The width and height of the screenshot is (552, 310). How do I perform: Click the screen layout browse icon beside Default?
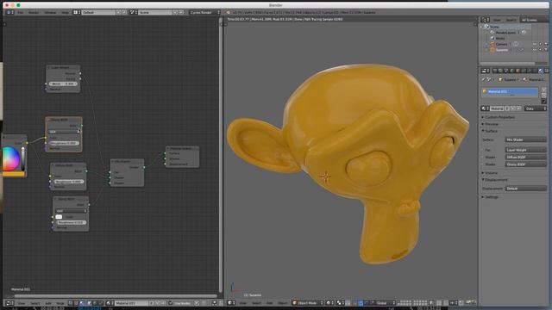pyautogui.click(x=76, y=12)
